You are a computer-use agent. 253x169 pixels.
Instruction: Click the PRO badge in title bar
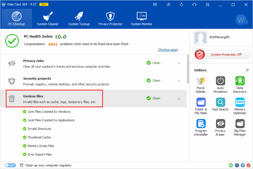tap(44, 5)
